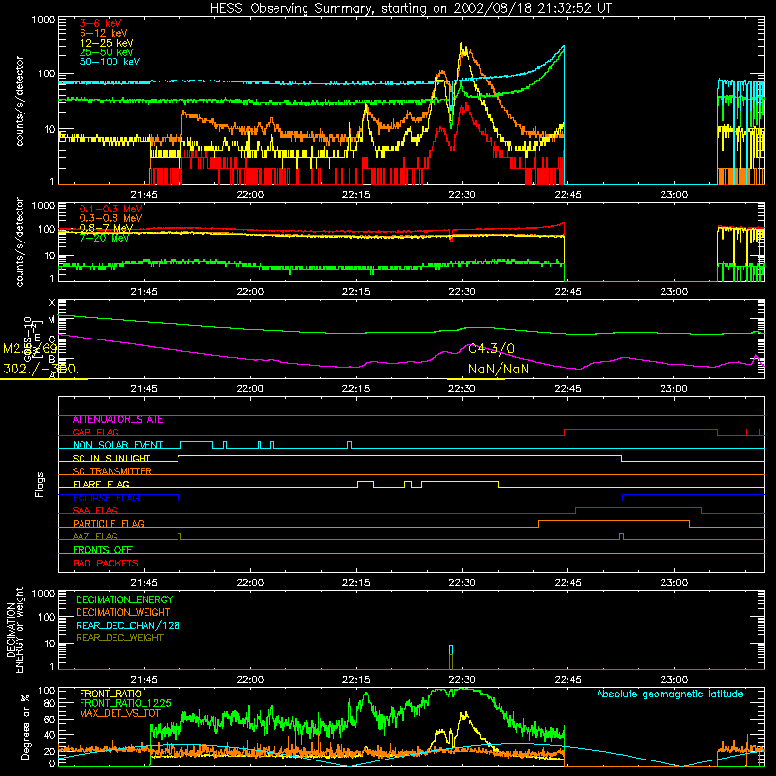Click the FLARE_FLAG label

pyautogui.click(x=101, y=484)
